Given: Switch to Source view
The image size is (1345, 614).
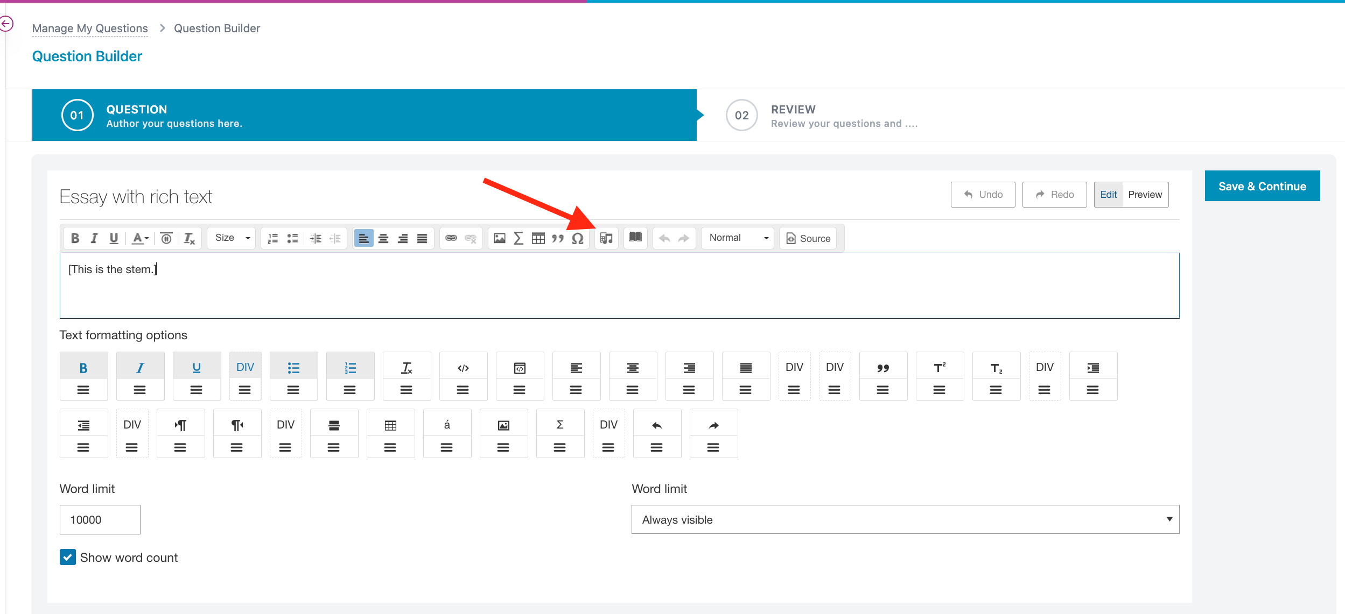Looking at the screenshot, I should [808, 238].
